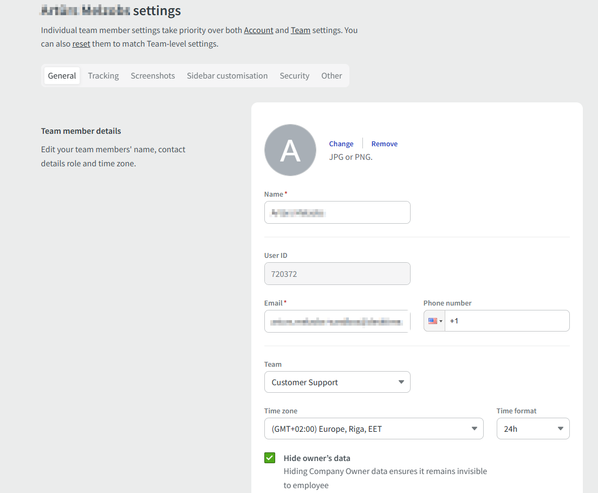Click the avatar circle with letter A
The width and height of the screenshot is (598, 493).
[290, 150]
